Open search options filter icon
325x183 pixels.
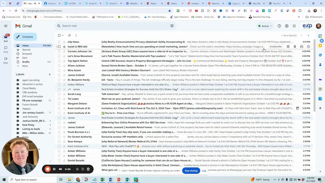click(172, 26)
